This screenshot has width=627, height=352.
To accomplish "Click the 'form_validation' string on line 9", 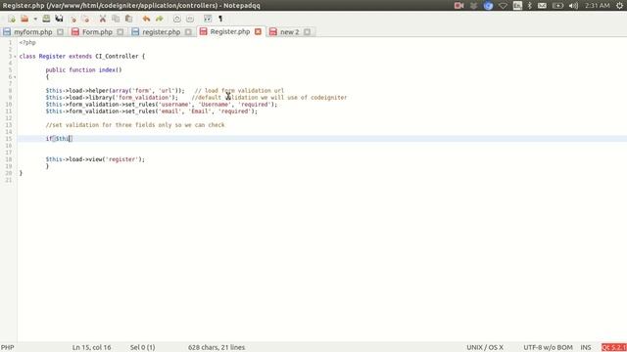I will tap(143, 98).
